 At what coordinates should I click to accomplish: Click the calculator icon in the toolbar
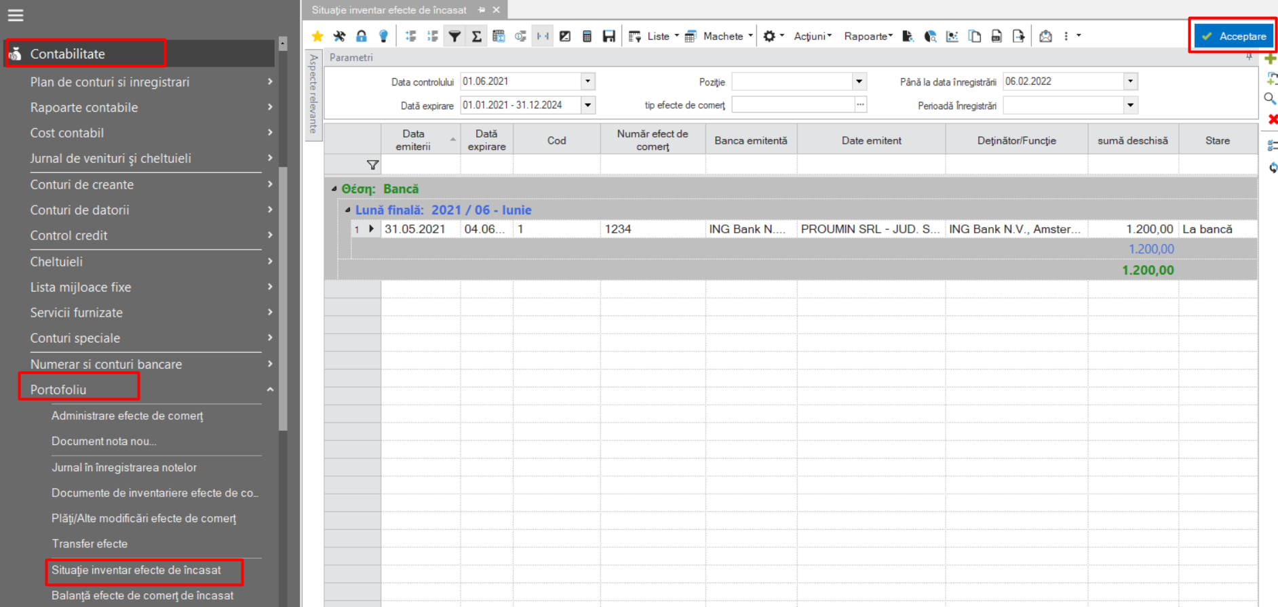pyautogui.click(x=587, y=37)
